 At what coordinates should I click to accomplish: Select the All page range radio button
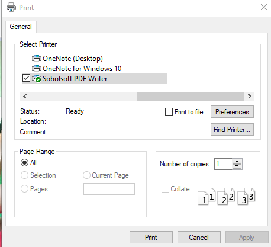(24, 163)
